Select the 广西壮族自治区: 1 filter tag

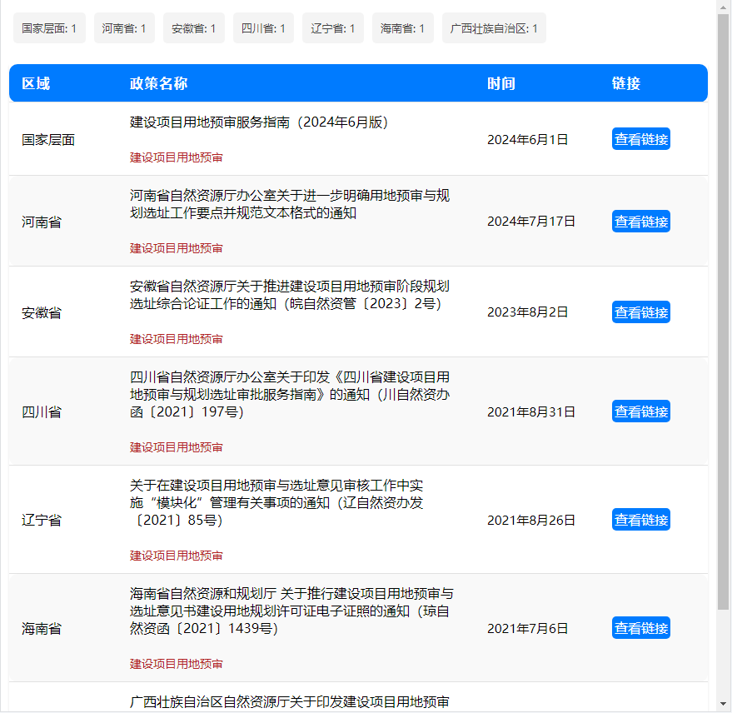(x=494, y=28)
